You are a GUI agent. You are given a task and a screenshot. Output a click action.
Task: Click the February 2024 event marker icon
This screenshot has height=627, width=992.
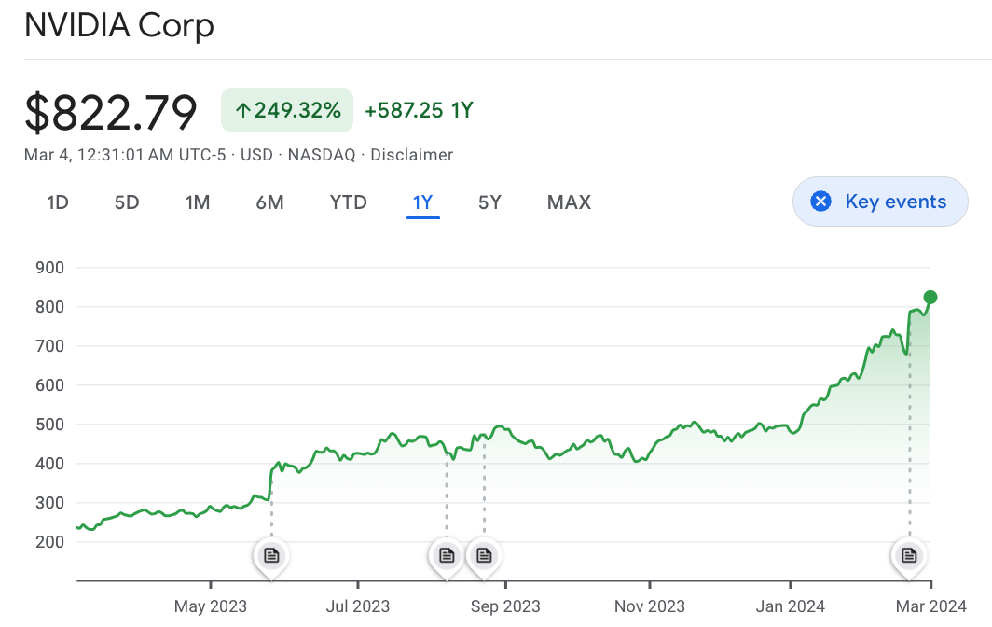(x=908, y=555)
